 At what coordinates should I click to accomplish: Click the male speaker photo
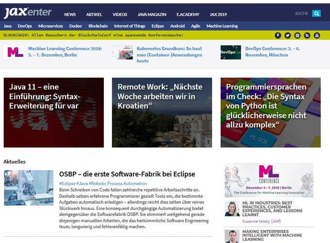pos(232,237)
